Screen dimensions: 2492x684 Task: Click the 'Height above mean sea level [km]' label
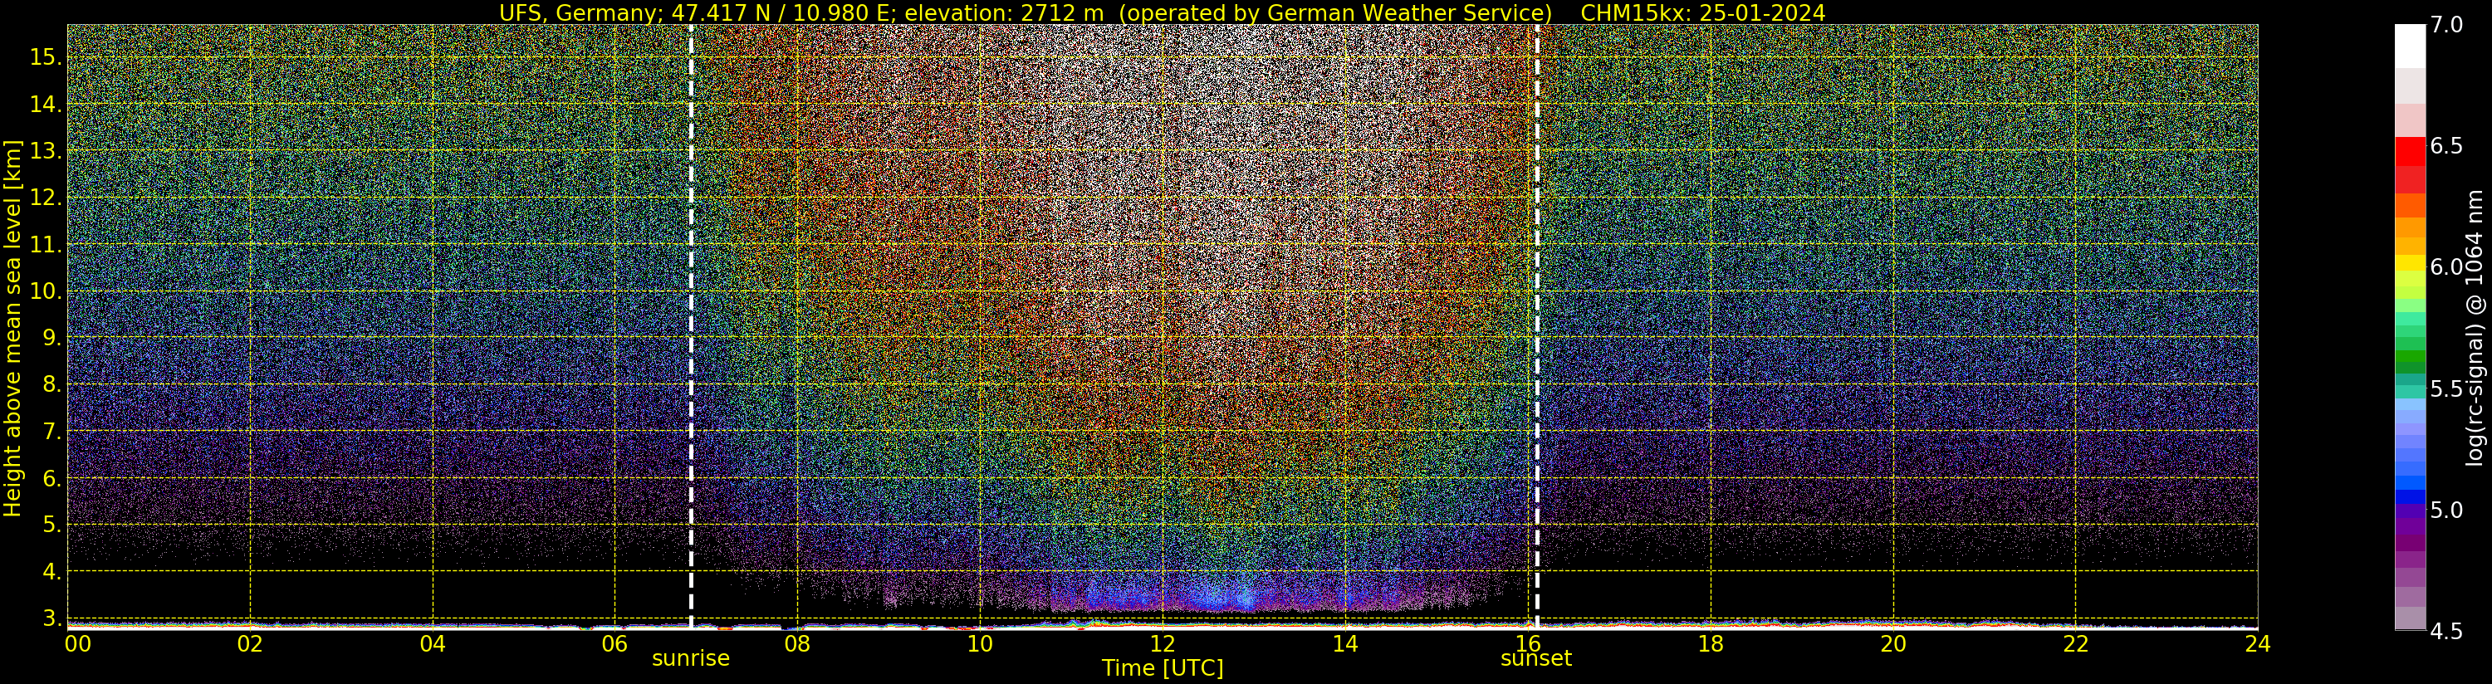click(12, 328)
